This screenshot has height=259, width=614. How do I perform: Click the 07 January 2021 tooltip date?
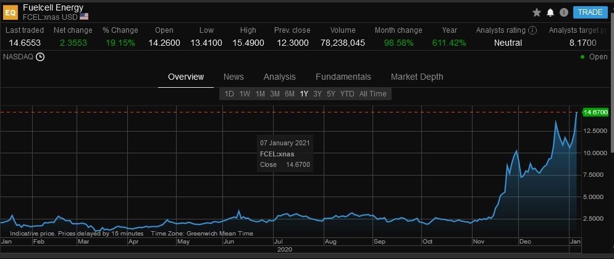(285, 143)
